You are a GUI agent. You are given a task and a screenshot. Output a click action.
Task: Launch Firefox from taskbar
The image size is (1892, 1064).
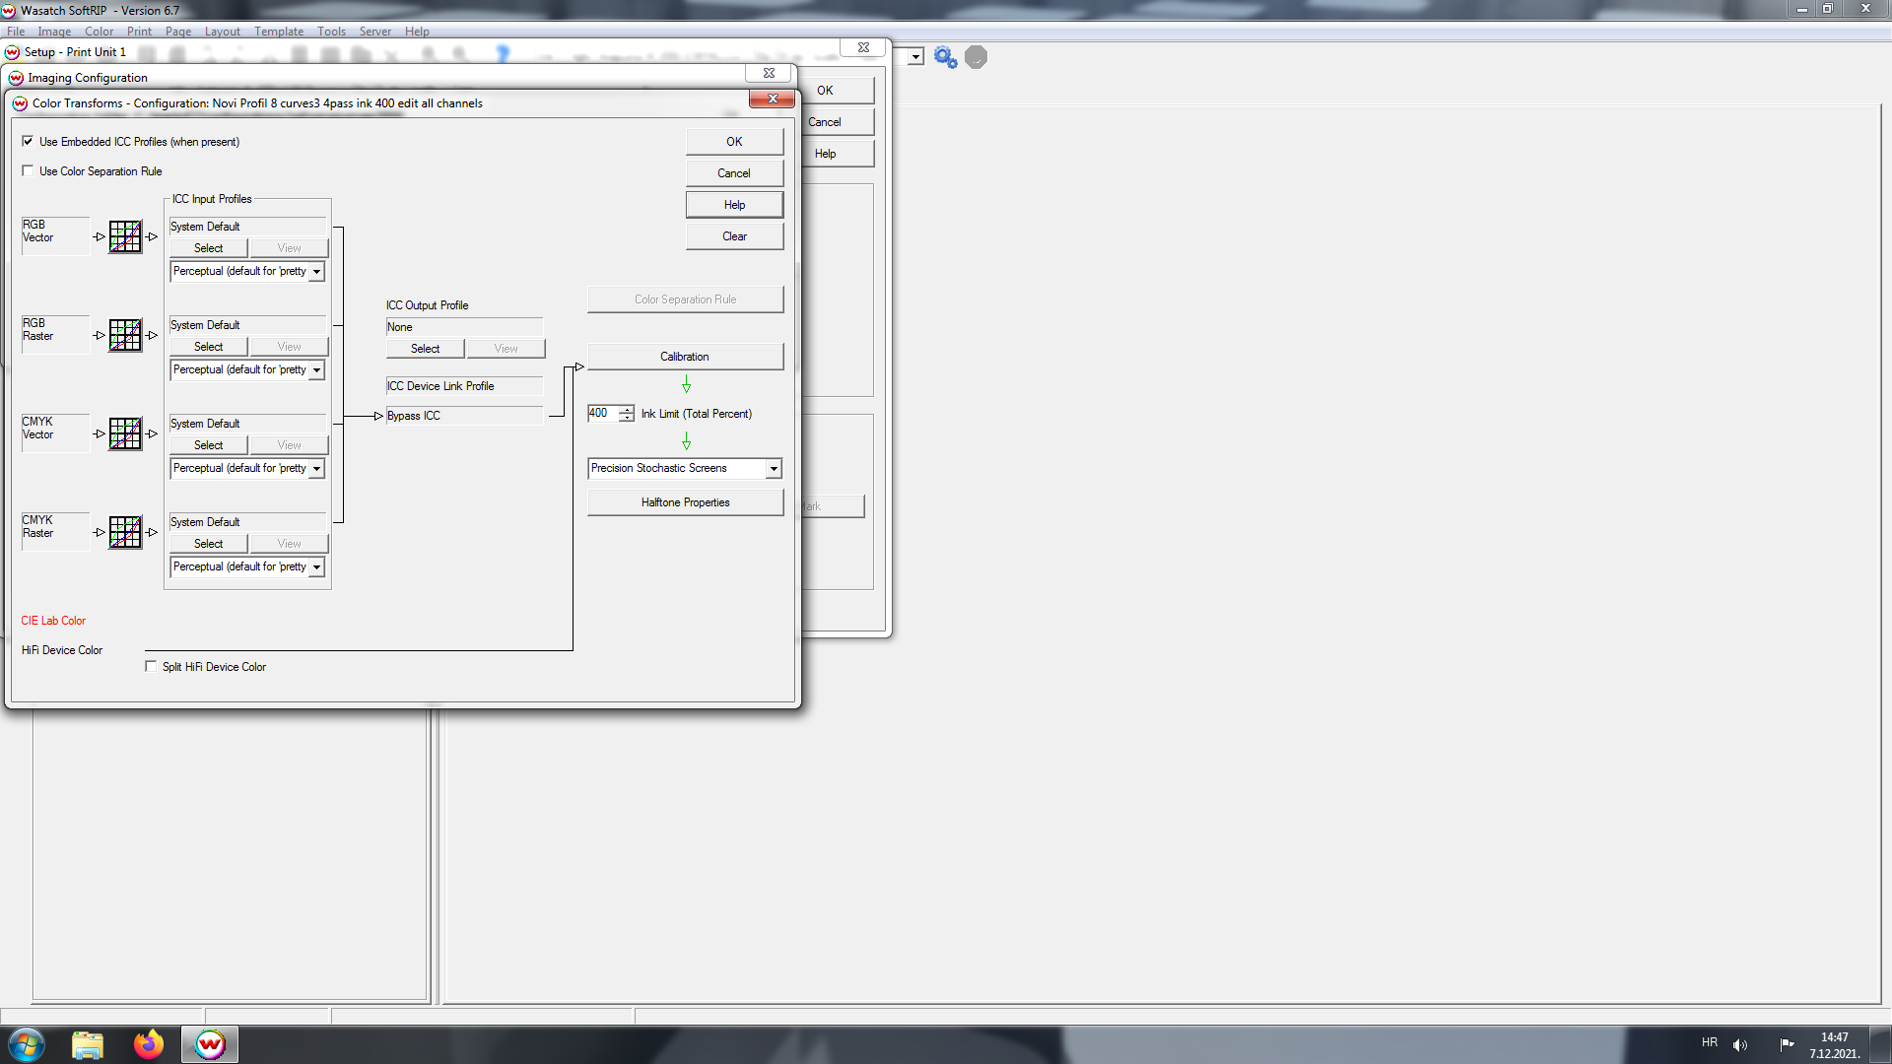point(149,1044)
